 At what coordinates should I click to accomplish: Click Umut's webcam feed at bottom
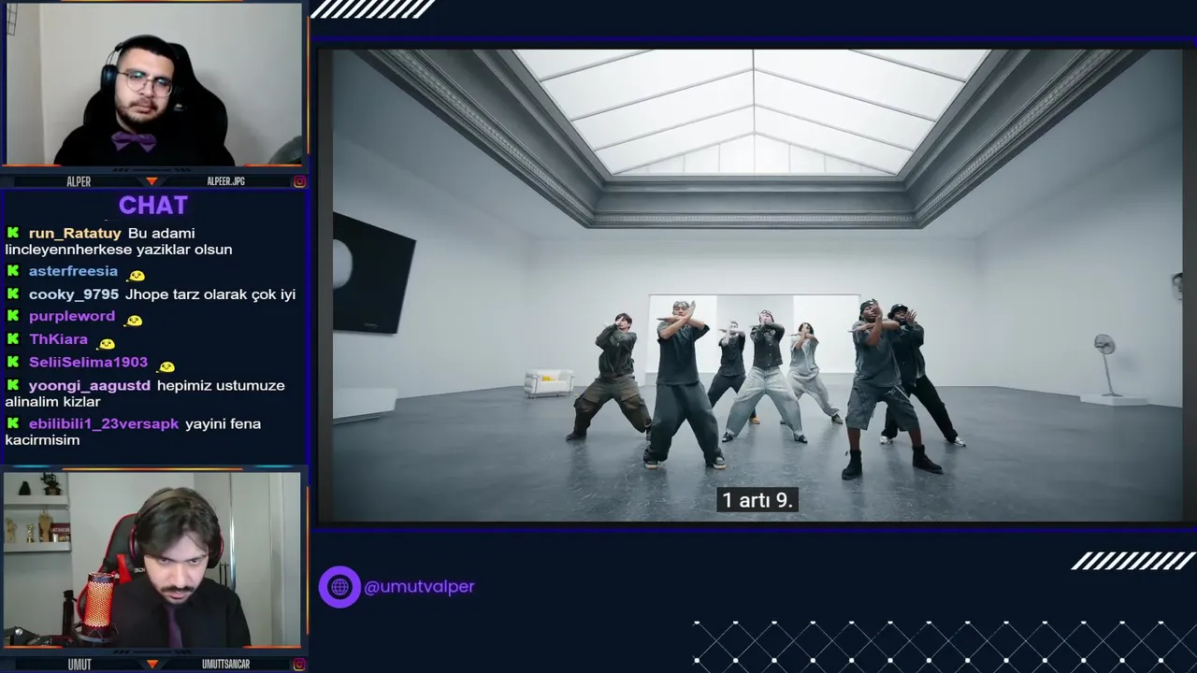(x=152, y=560)
